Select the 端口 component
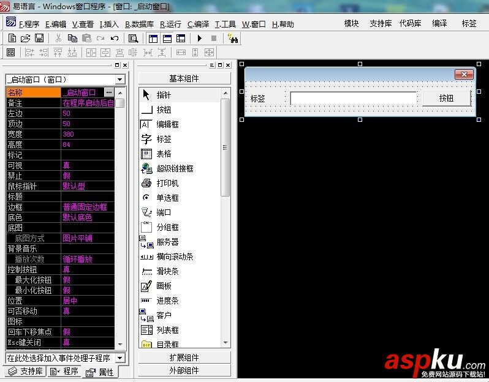Image resolution: width=489 pixels, height=382 pixels. pos(180,212)
